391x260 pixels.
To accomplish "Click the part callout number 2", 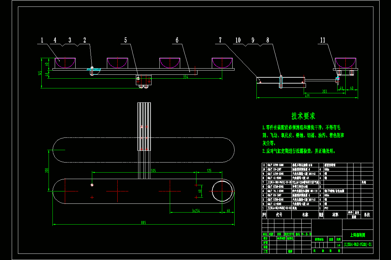I will pos(85,40).
